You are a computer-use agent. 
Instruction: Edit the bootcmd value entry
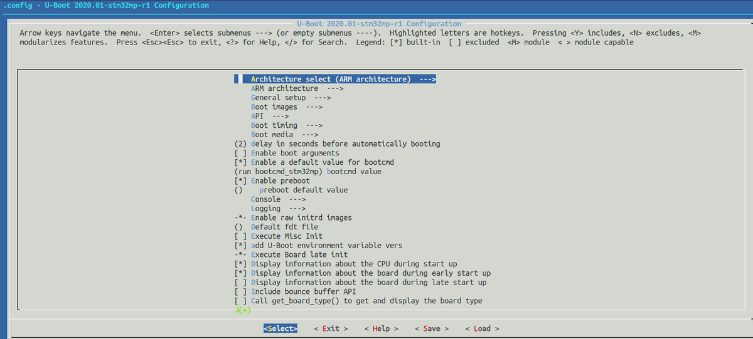pyautogui.click(x=307, y=172)
